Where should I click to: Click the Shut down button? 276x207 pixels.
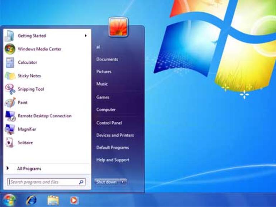[107, 182]
